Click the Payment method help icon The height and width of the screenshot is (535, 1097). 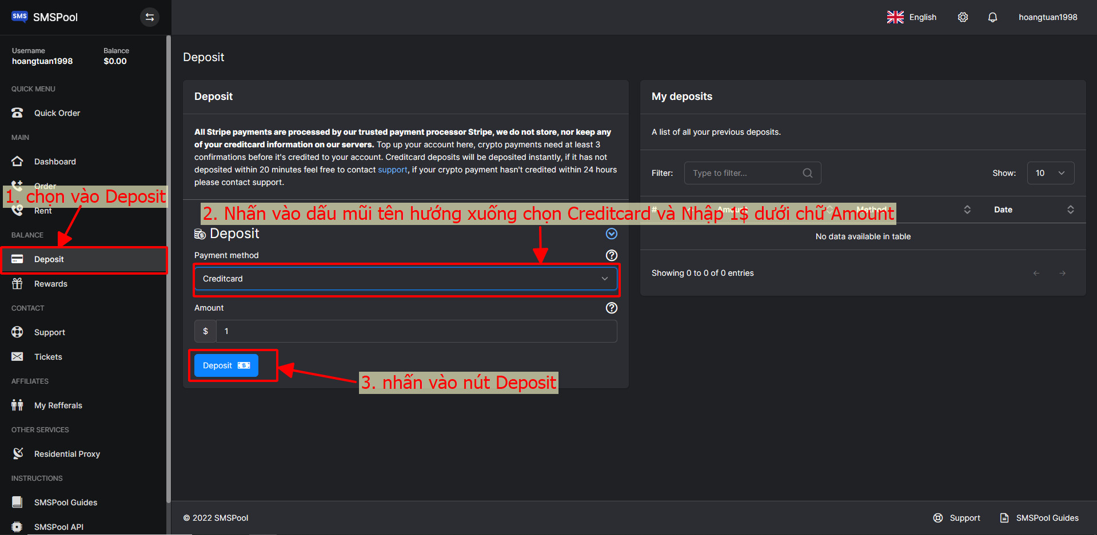611,255
